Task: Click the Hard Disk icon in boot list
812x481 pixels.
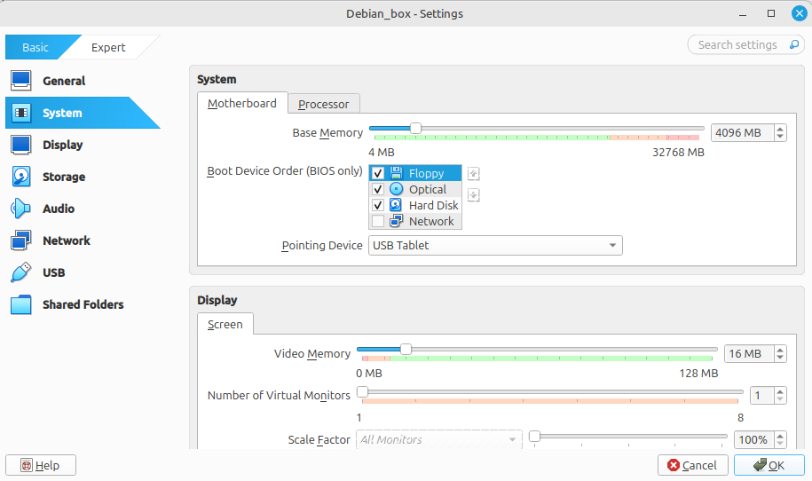Action: (x=396, y=205)
